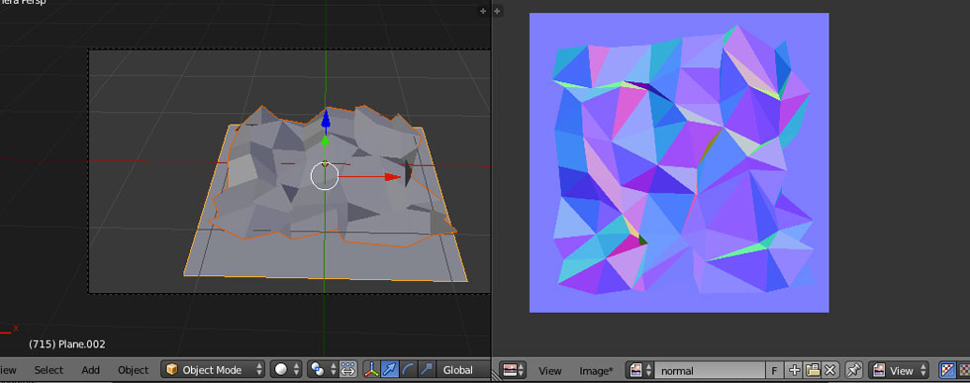
Task: Toggle manipulate center points only button
Action: click(348, 370)
